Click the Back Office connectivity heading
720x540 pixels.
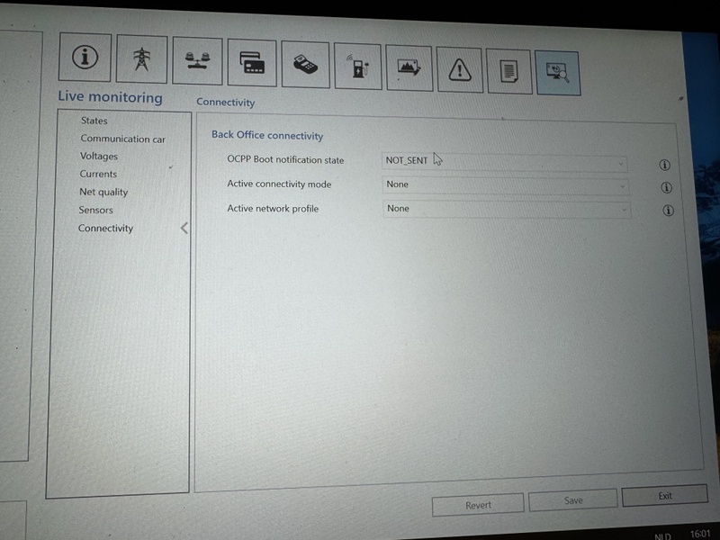(267, 136)
